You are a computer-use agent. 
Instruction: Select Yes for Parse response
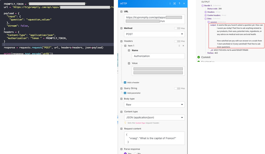tap(125, 153)
